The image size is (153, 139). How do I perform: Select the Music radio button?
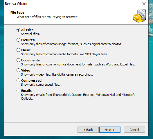coord(18,50)
